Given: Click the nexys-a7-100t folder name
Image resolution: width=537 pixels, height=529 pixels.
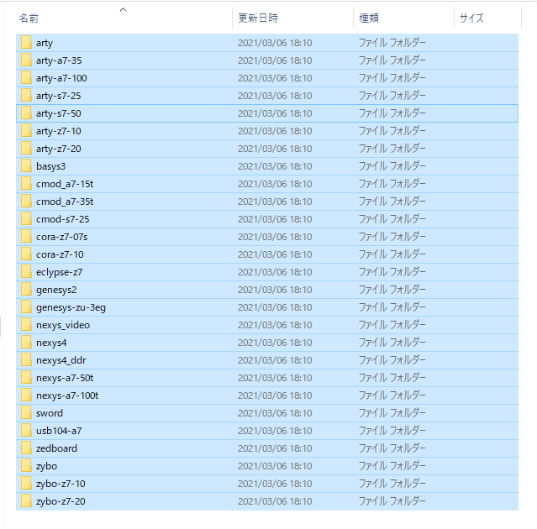Looking at the screenshot, I should [67, 395].
